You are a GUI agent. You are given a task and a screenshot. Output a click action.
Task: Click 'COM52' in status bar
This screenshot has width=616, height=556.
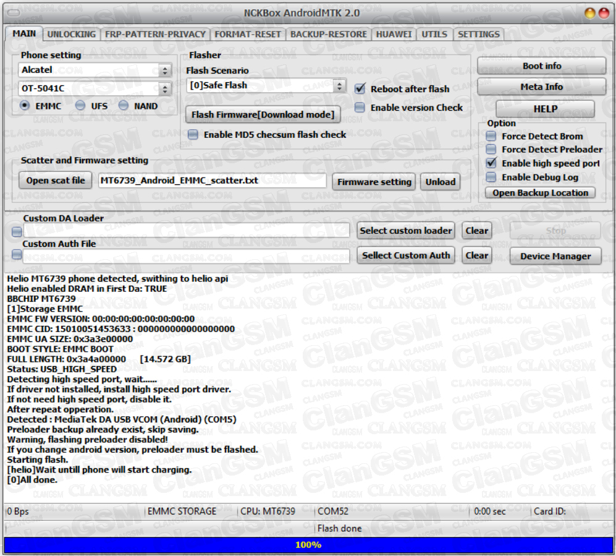click(x=333, y=511)
